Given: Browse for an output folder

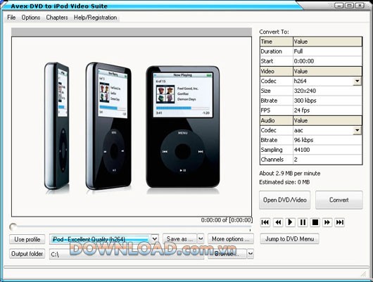Looking at the screenshot, I should pyautogui.click(x=227, y=254).
